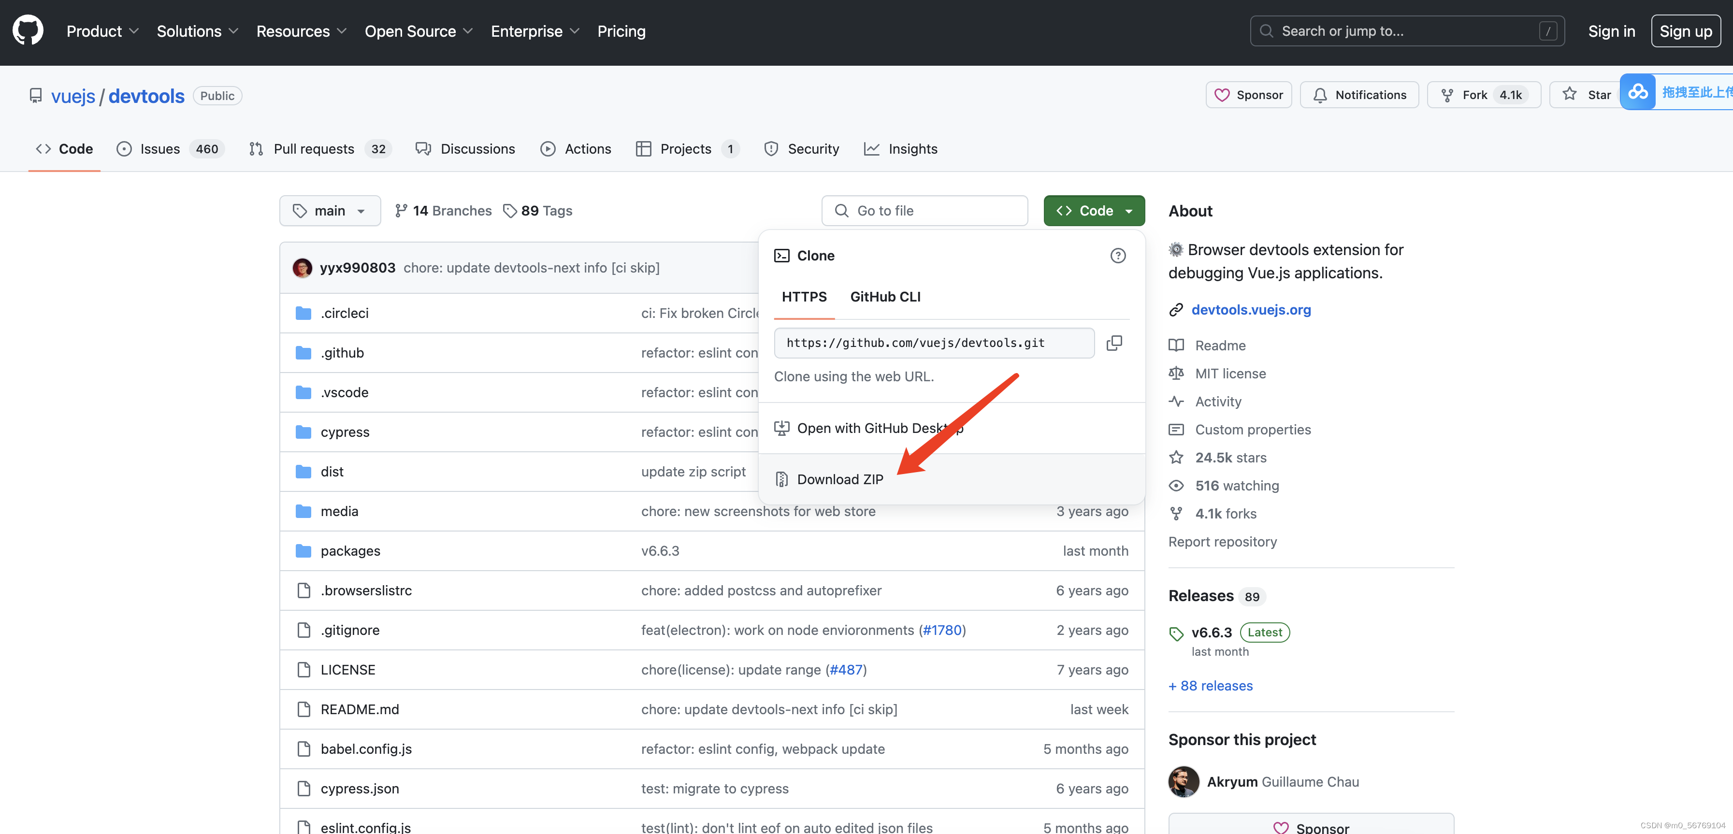The height and width of the screenshot is (834, 1733).
Task: Switch to the GitHub CLI tab
Action: coord(885,297)
